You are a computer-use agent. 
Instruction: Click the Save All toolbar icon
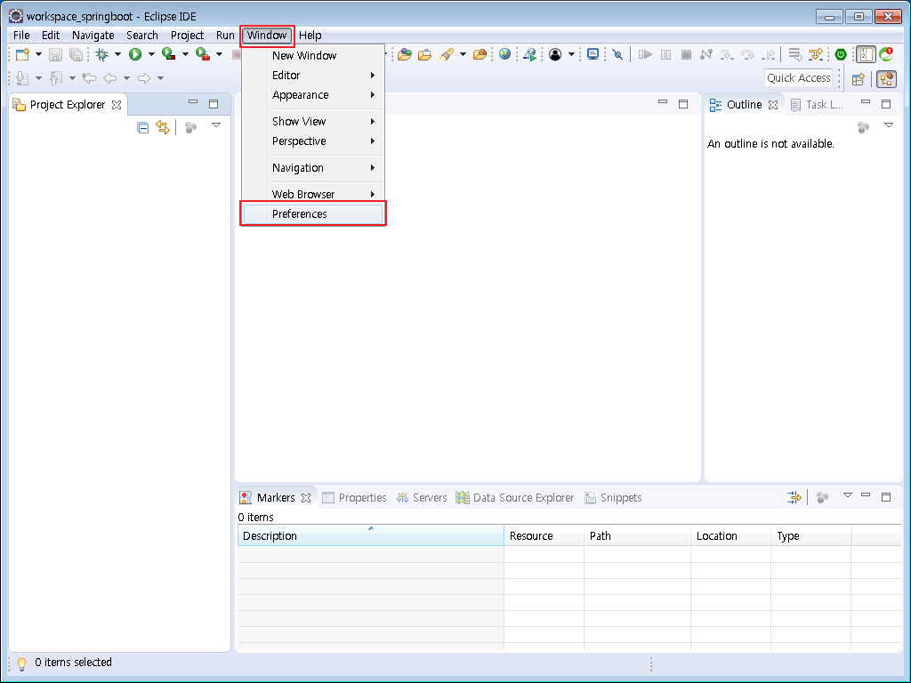[x=76, y=54]
